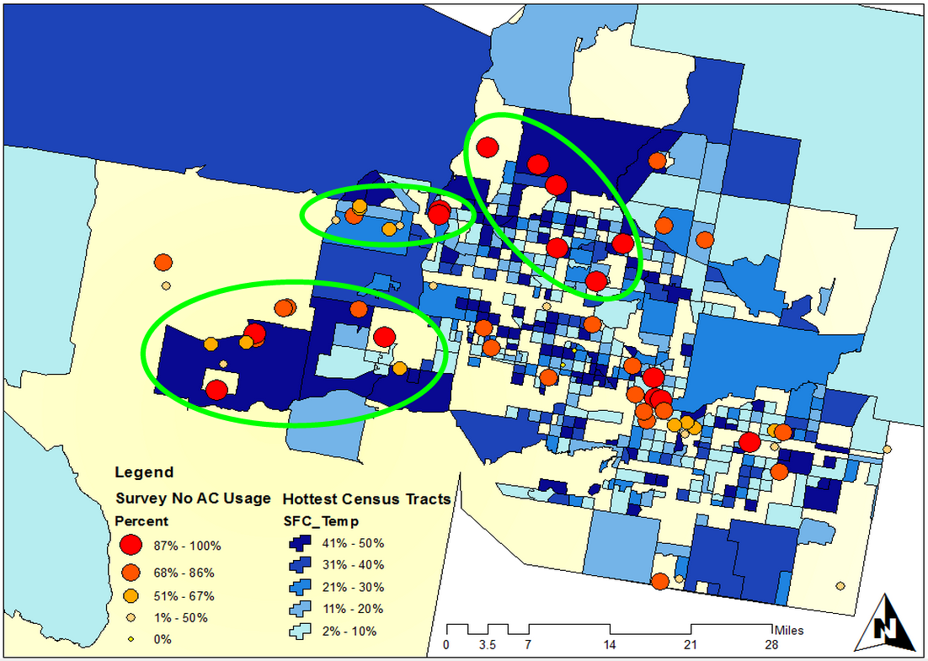This screenshot has width=928, height=661.
Task: Click the "3.5" scale bar number
Action: [488, 645]
